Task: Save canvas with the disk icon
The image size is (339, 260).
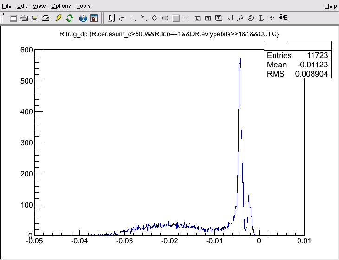Action: 35,18
